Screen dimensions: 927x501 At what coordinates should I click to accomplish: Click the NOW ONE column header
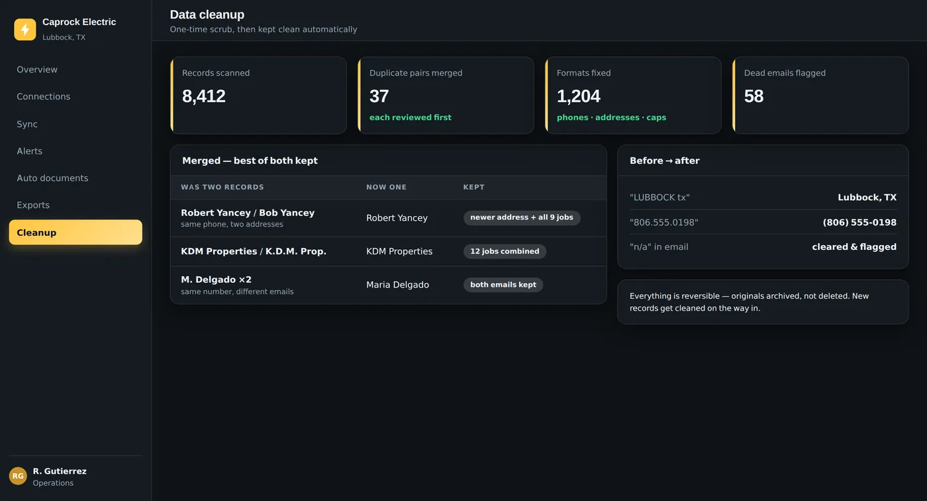point(387,188)
